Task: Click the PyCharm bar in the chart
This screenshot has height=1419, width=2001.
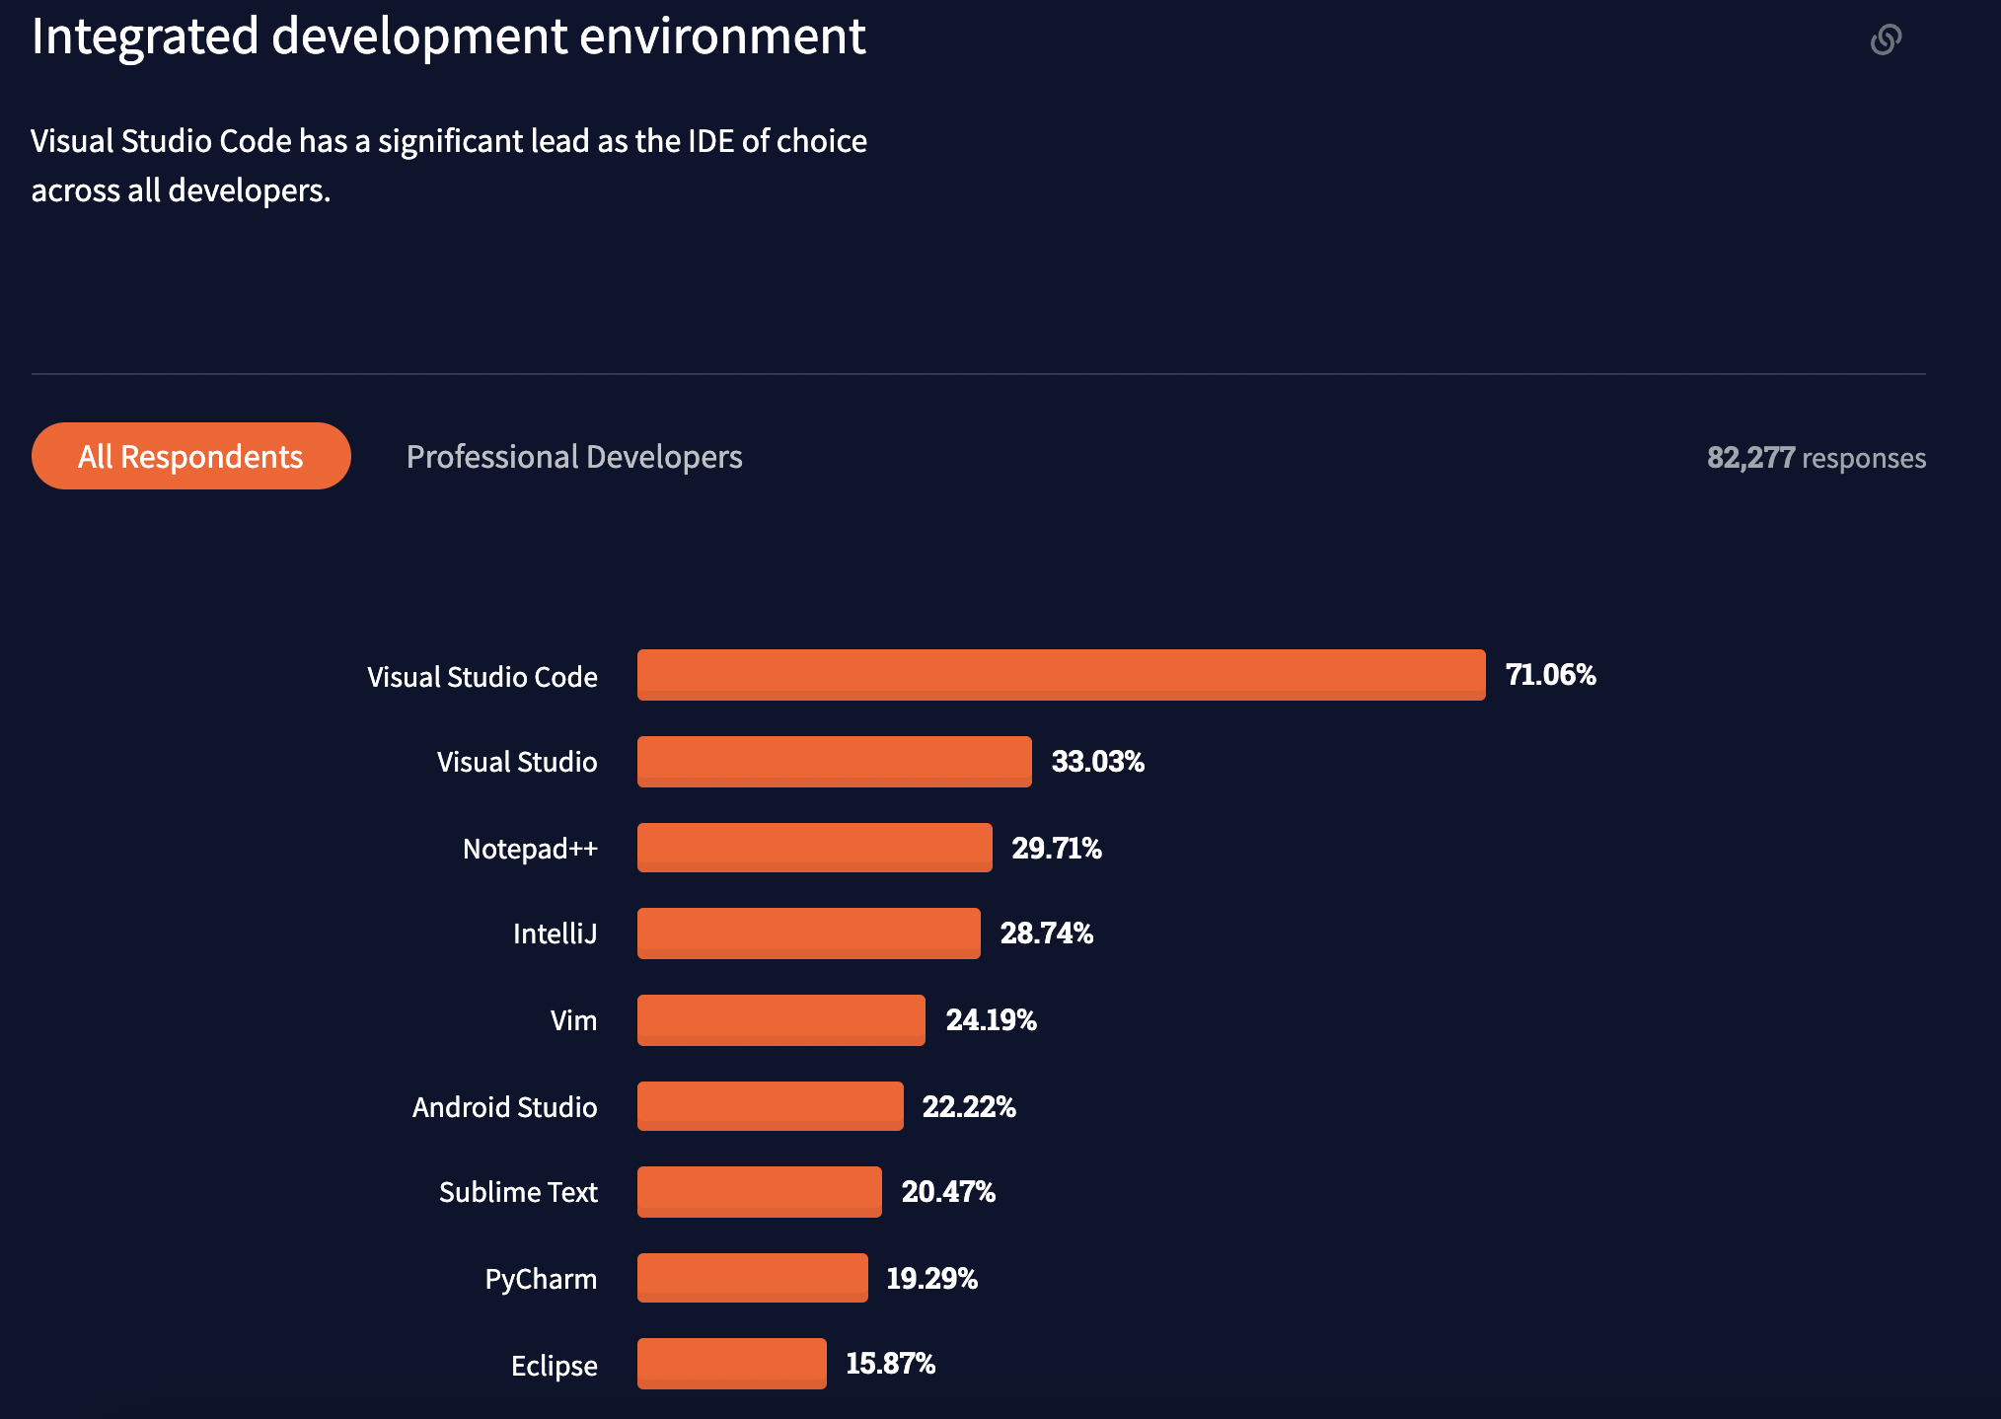Action: tap(753, 1278)
